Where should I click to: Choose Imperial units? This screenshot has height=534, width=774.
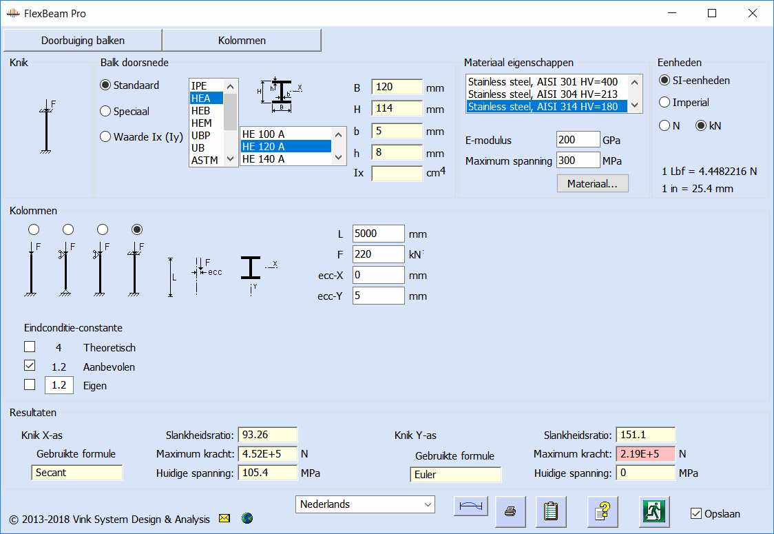pyautogui.click(x=684, y=102)
